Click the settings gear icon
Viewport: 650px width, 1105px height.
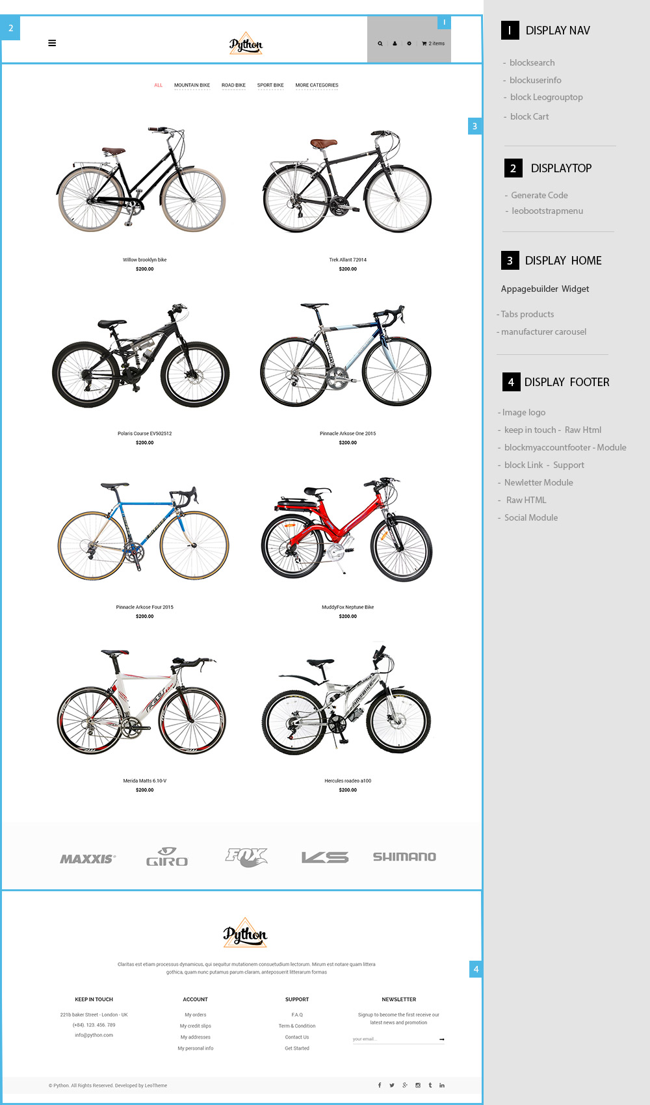click(x=409, y=44)
